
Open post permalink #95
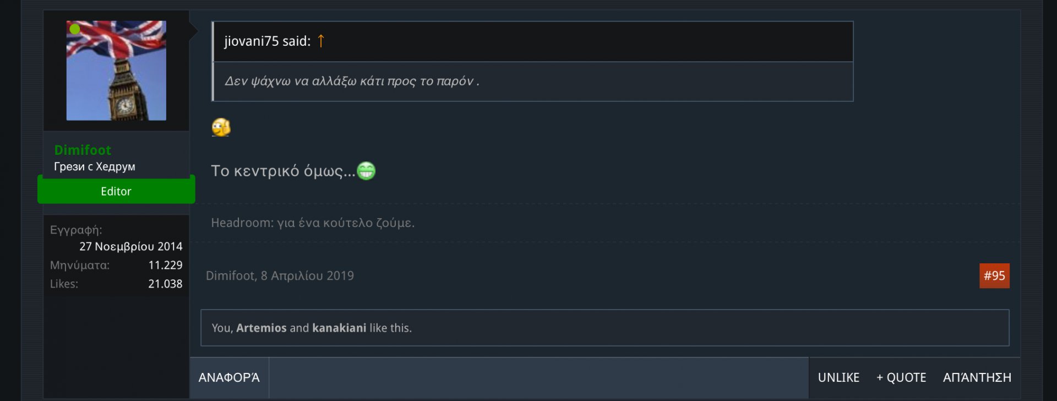tap(994, 275)
